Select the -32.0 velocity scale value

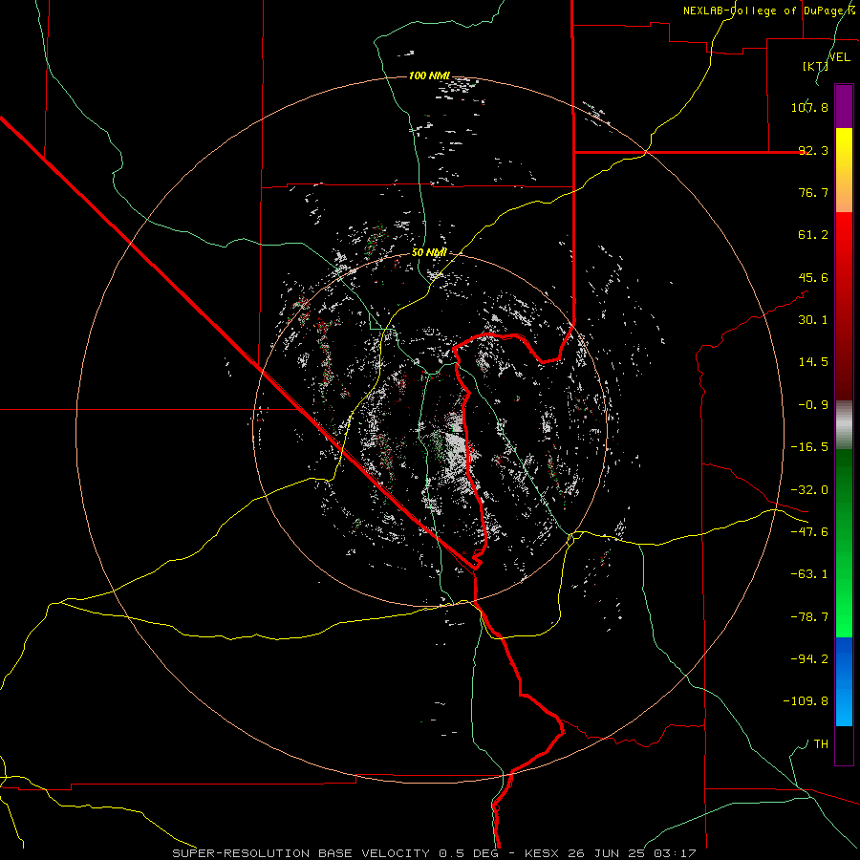click(809, 490)
